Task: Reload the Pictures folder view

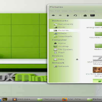Action: 75,16
